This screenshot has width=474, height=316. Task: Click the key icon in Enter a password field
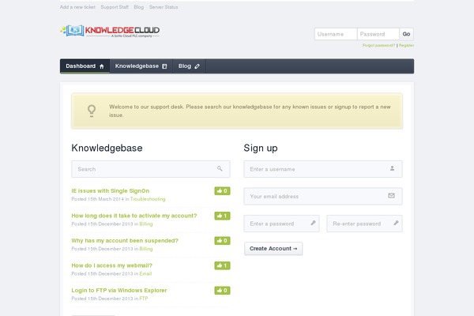(x=313, y=223)
